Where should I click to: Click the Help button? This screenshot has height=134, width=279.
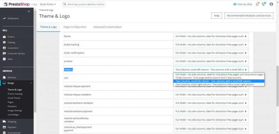tap(217, 16)
